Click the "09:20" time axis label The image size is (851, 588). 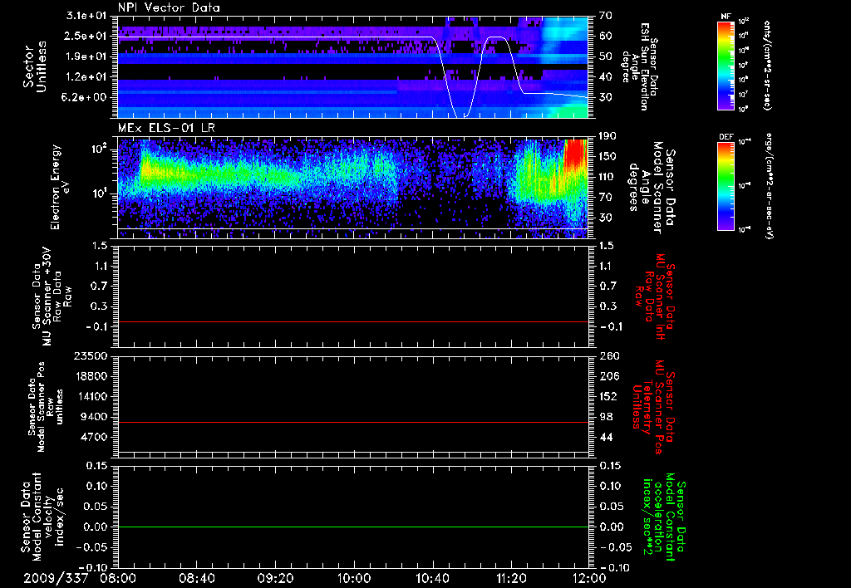(x=275, y=578)
